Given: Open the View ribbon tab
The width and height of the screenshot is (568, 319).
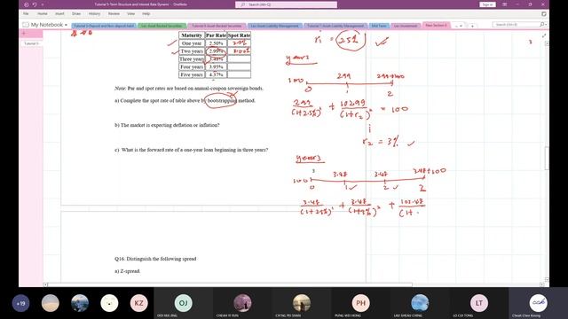Looking at the screenshot, I should (x=130, y=14).
